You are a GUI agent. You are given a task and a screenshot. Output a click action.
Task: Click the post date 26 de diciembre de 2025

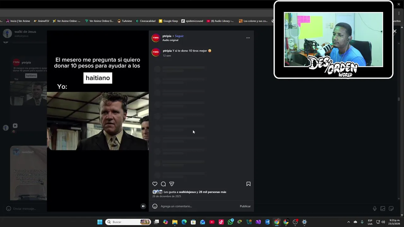tap(167, 196)
